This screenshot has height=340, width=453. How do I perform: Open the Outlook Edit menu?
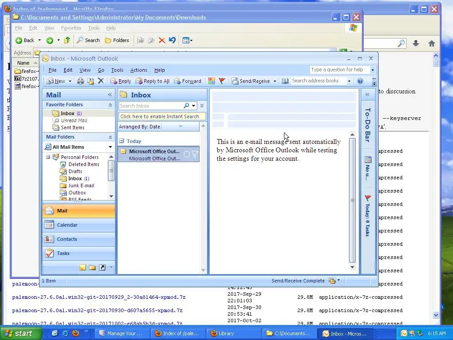[x=68, y=70]
